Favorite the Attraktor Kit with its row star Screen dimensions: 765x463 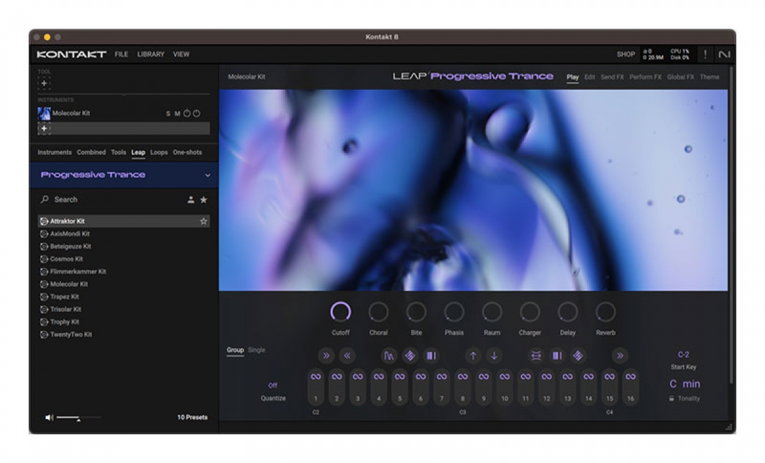click(203, 221)
